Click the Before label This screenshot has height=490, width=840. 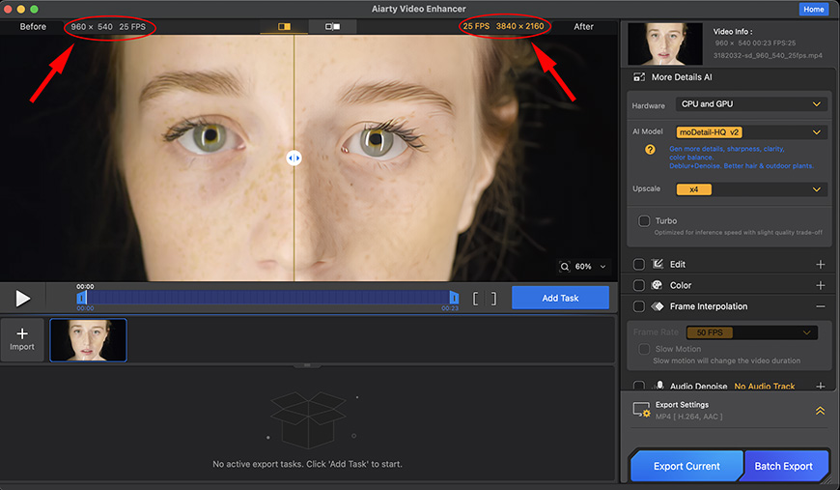tap(33, 26)
